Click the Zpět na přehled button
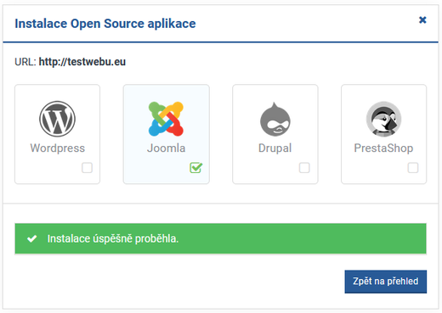Screen dimensions: 442x313 pyautogui.click(x=386, y=282)
